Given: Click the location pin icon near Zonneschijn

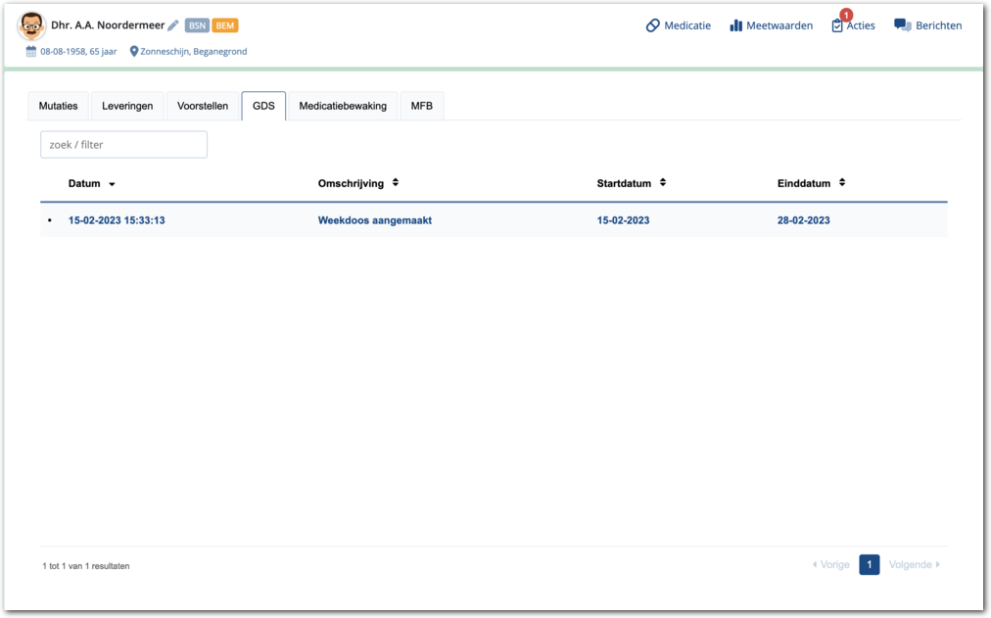Looking at the screenshot, I should click(134, 51).
